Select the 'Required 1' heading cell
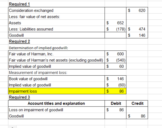 coord(56,4)
